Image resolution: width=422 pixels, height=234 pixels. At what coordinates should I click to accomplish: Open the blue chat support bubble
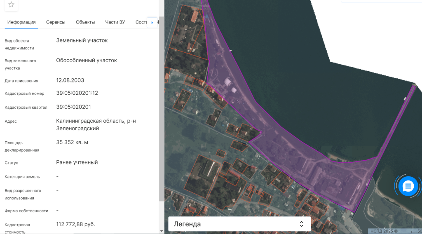tap(408, 186)
